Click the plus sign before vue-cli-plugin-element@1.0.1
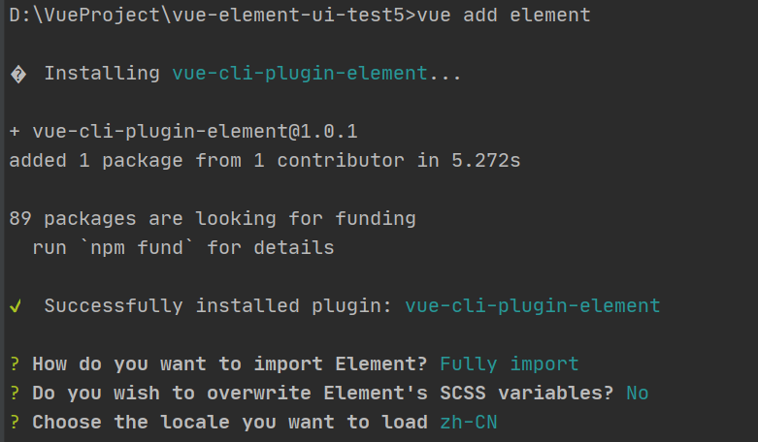Image resolution: width=758 pixels, height=442 pixels. coord(15,131)
